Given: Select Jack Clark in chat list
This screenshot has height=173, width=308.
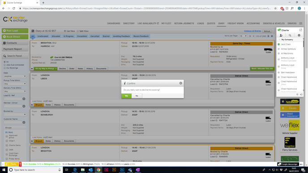Looking at the screenshot, I should pyautogui.click(x=286, y=44).
